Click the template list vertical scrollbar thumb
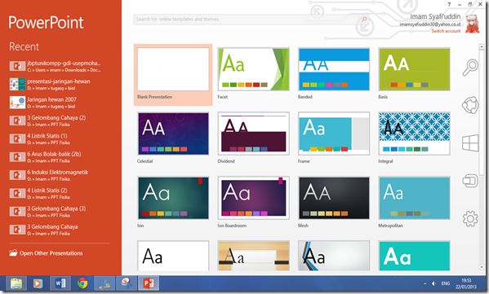This screenshot has height=294, width=489. 482,112
